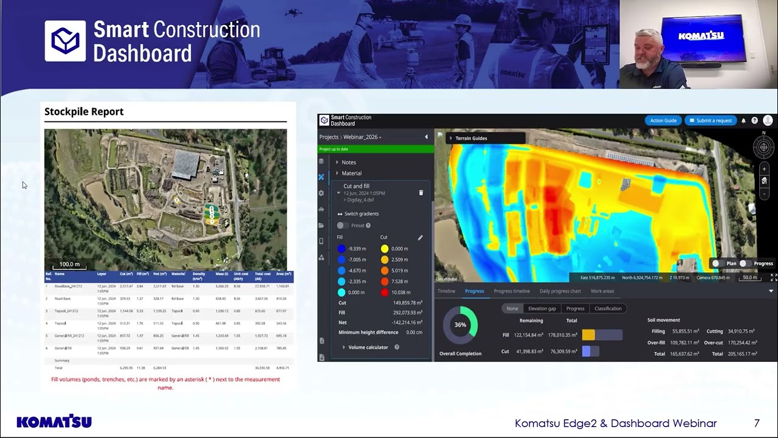
Task: Toggle the Preset switch
Action: click(x=343, y=226)
